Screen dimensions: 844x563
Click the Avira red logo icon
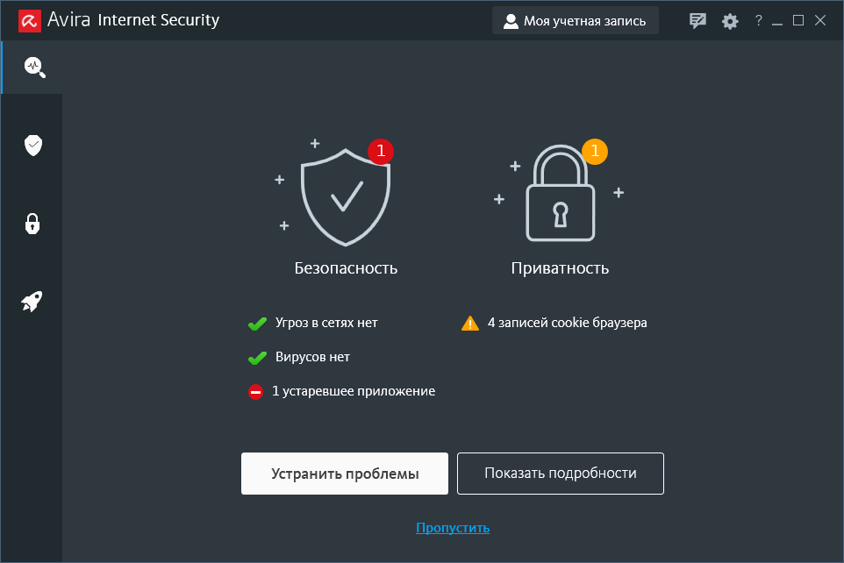point(31,20)
